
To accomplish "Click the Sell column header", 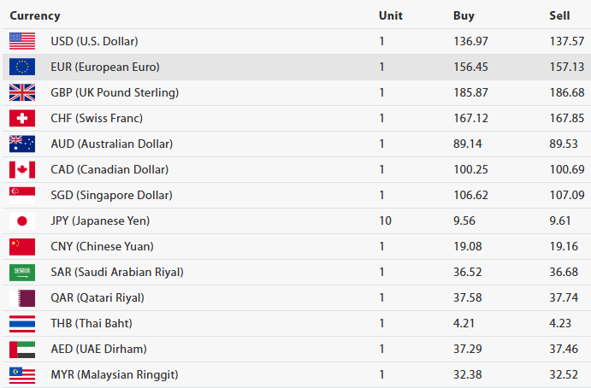I will (559, 15).
